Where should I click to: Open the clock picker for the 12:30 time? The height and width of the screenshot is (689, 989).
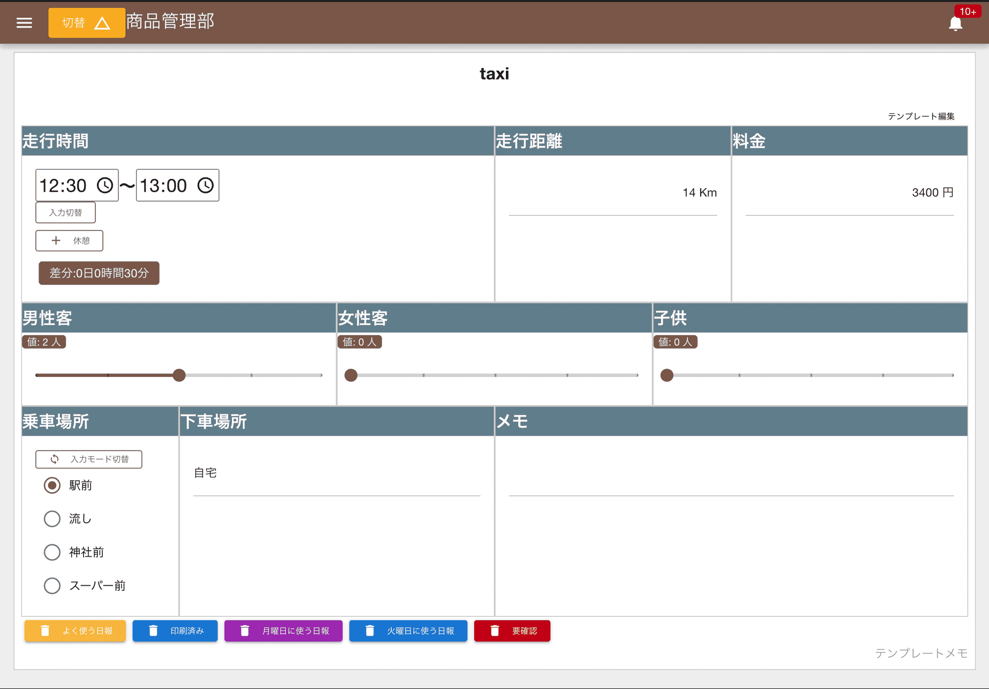tap(105, 185)
